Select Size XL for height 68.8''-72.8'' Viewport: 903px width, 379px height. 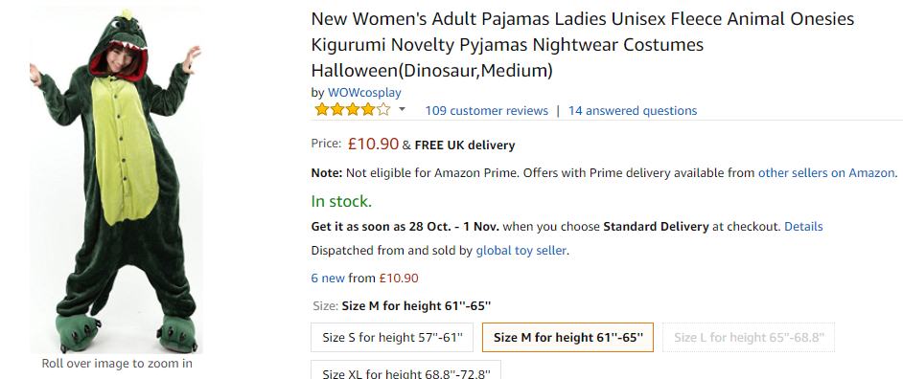point(406,369)
